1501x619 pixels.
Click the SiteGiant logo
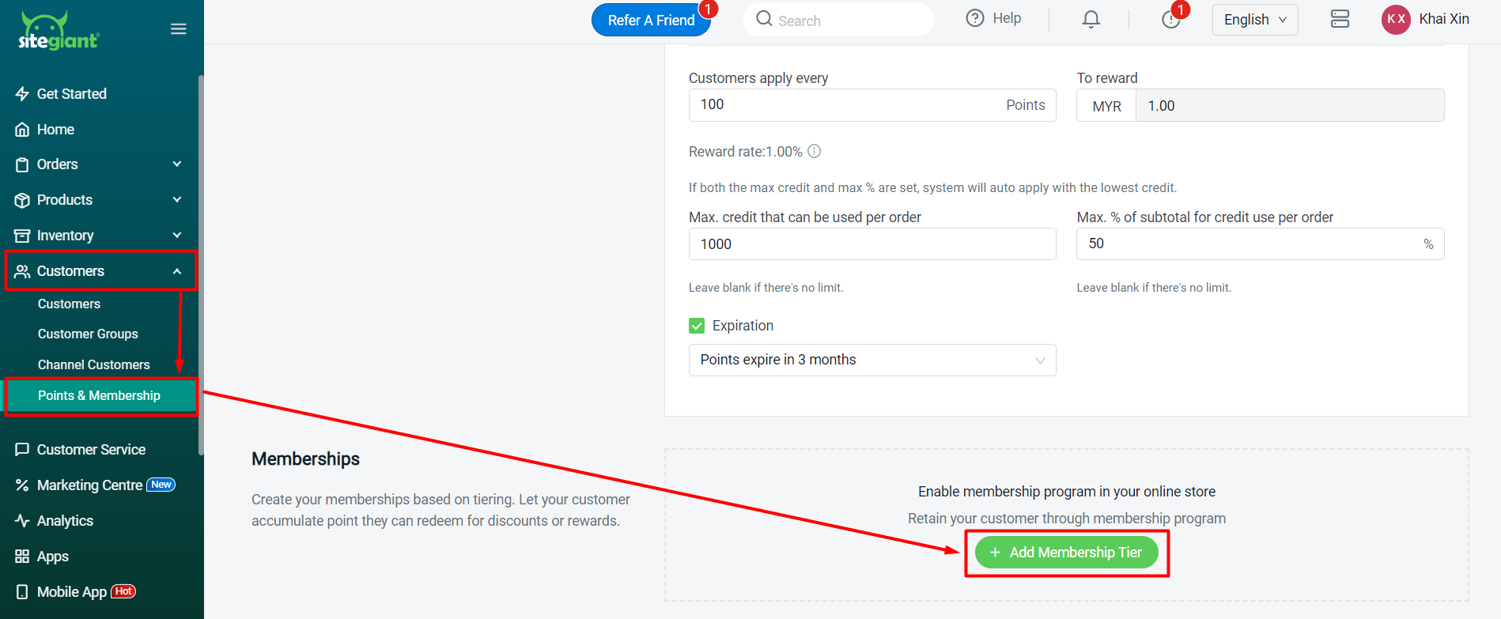click(59, 32)
